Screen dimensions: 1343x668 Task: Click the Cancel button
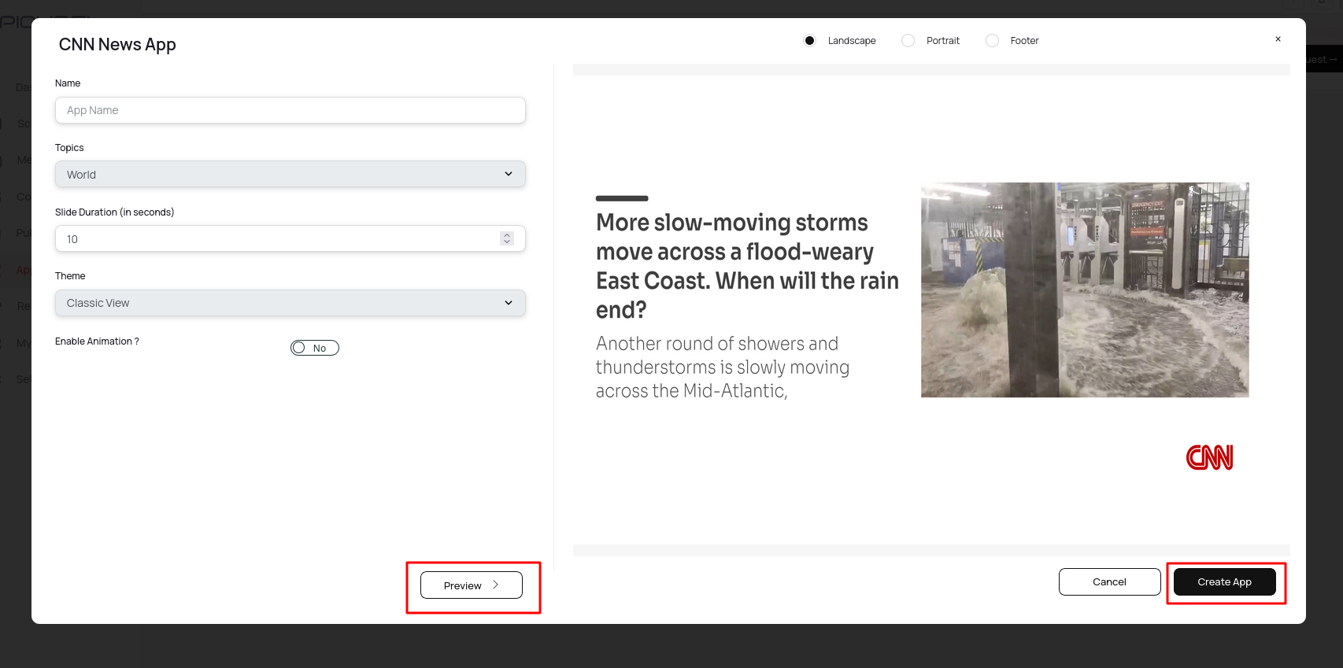(1109, 581)
